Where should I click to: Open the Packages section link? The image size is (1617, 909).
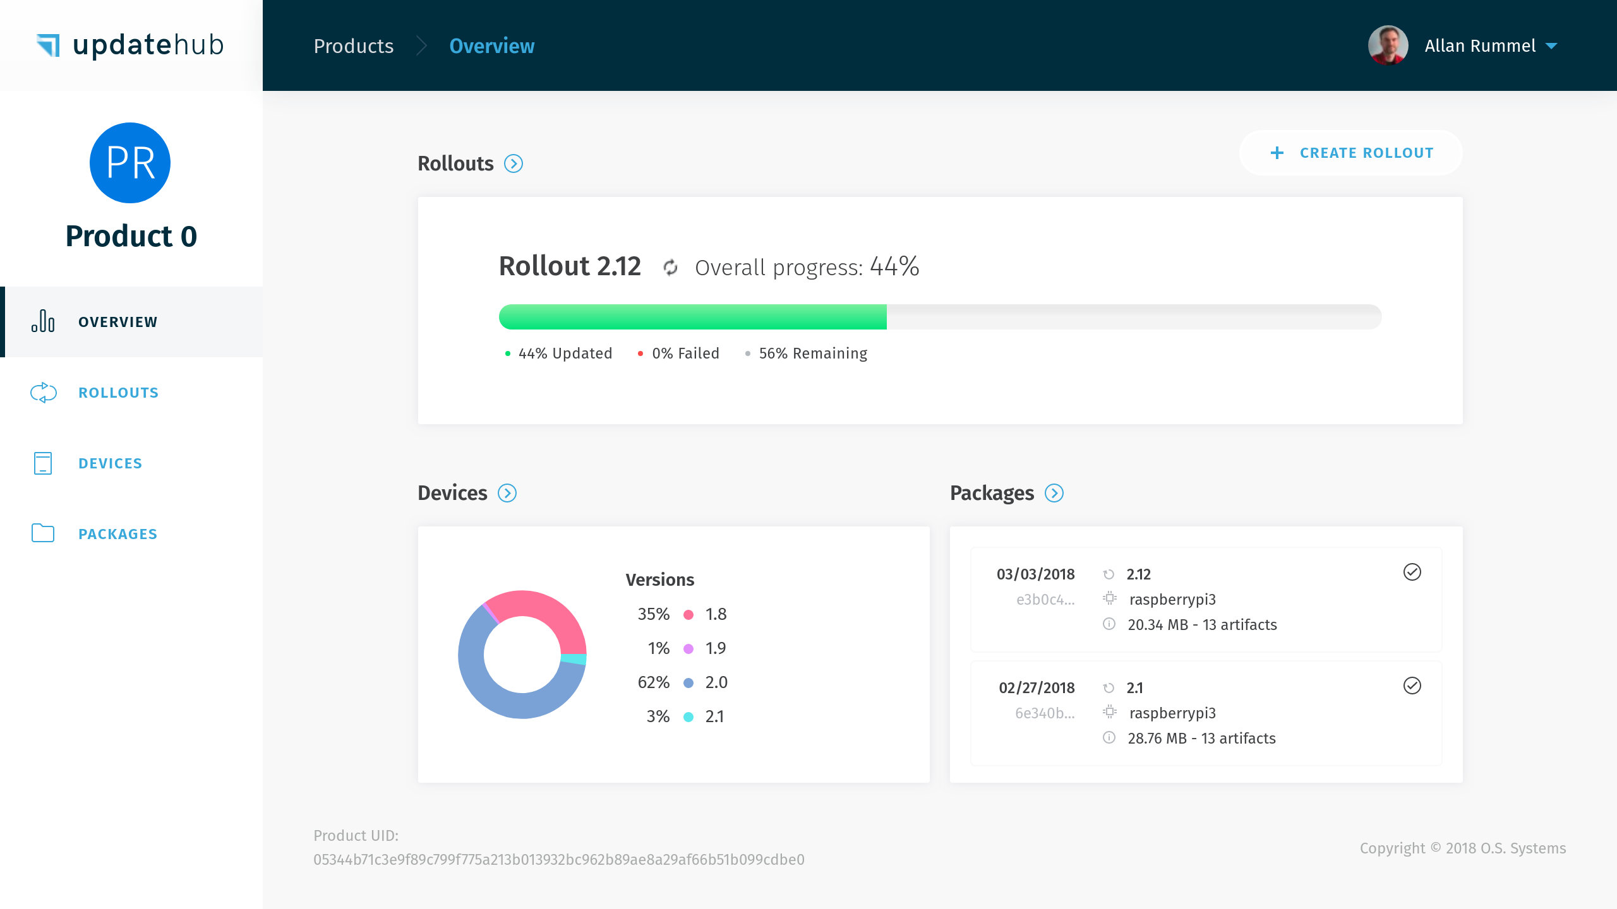[1054, 493]
